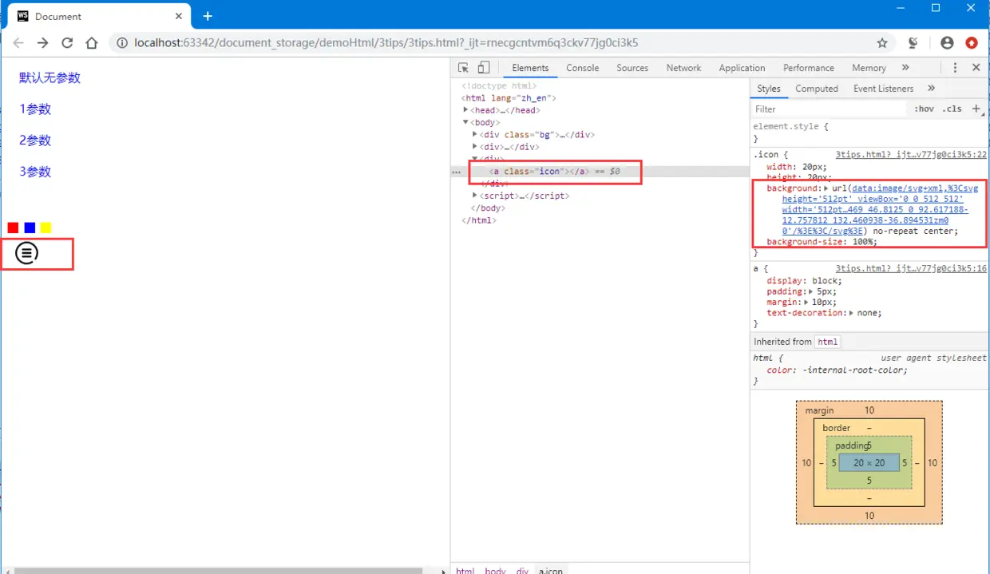Click the 3参数 link
The height and width of the screenshot is (574, 990).
pyautogui.click(x=35, y=171)
